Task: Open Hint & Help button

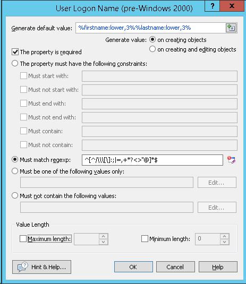Action: 41,267
